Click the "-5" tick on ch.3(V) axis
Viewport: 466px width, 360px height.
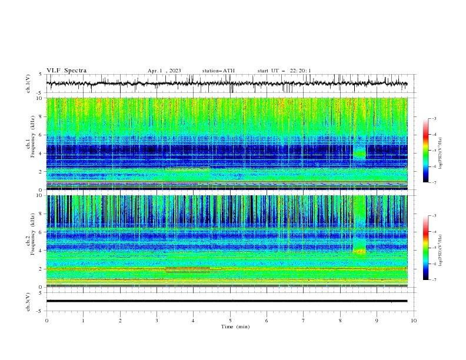click(40, 311)
